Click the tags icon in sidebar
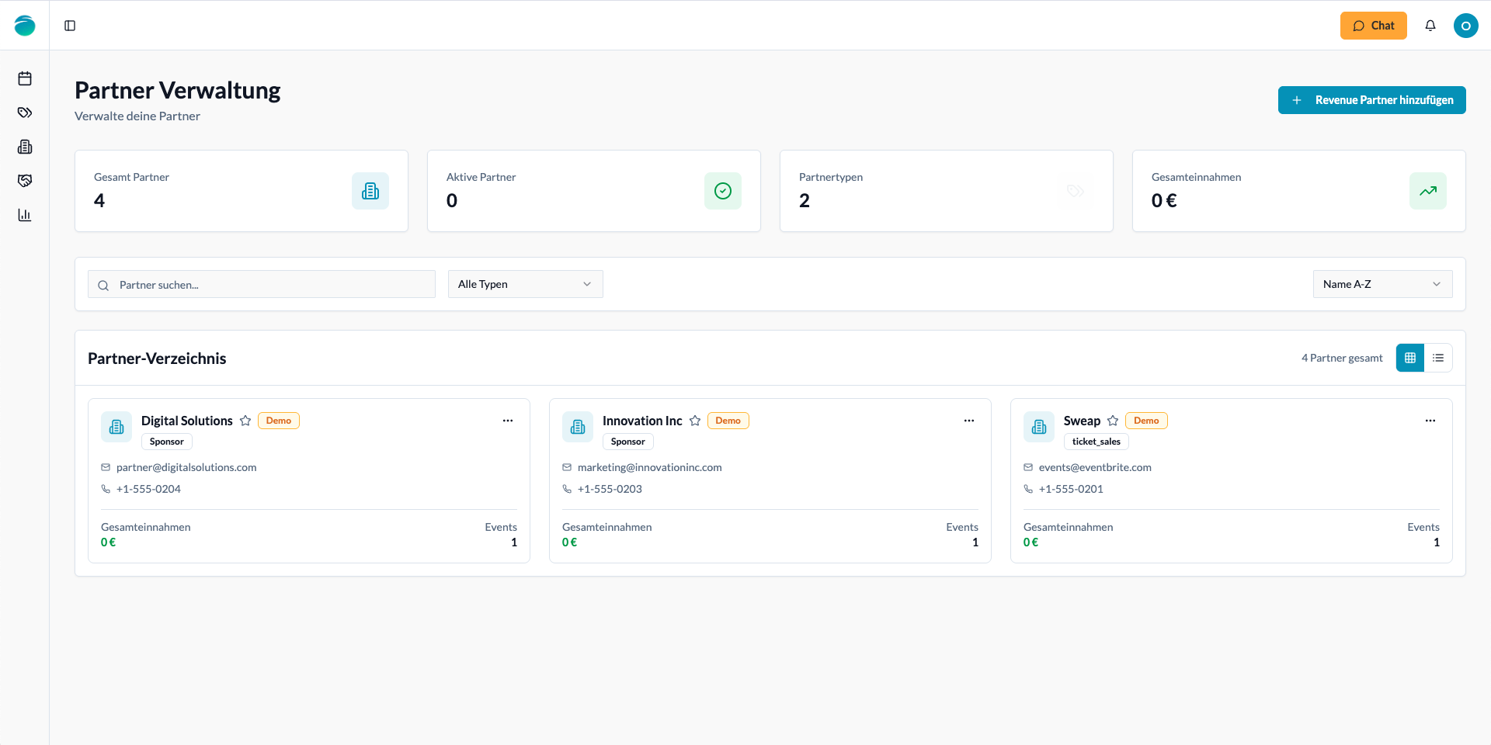 click(25, 113)
